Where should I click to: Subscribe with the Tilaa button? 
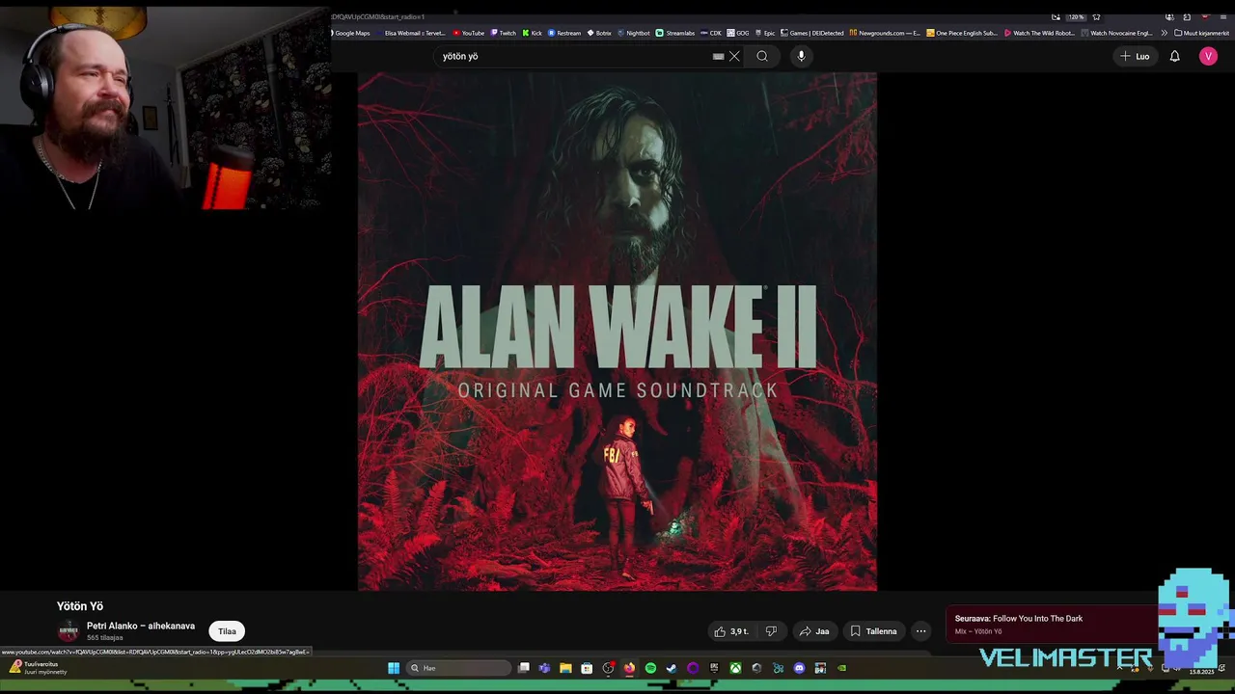tap(227, 631)
